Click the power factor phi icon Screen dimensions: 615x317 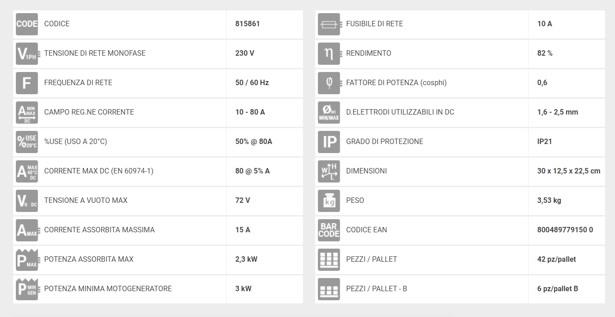coord(329,83)
